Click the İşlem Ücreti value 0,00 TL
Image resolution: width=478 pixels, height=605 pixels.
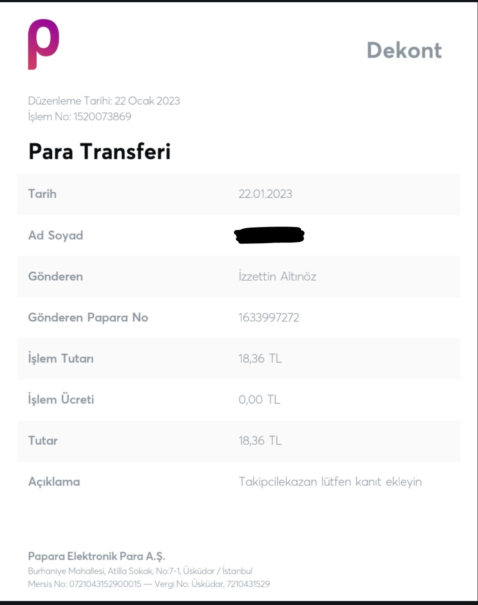coord(259,400)
